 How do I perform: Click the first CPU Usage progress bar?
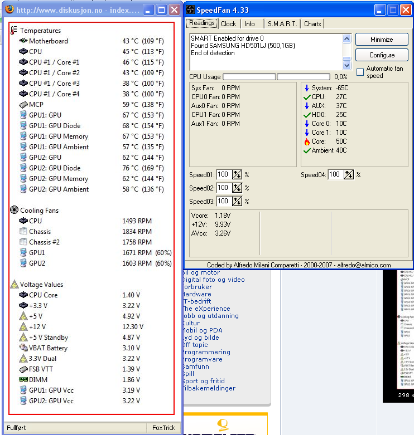(x=249, y=76)
